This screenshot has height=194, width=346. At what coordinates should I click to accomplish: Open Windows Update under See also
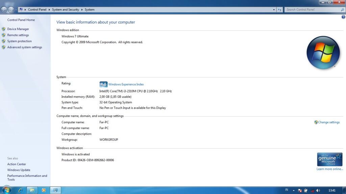[19, 170]
